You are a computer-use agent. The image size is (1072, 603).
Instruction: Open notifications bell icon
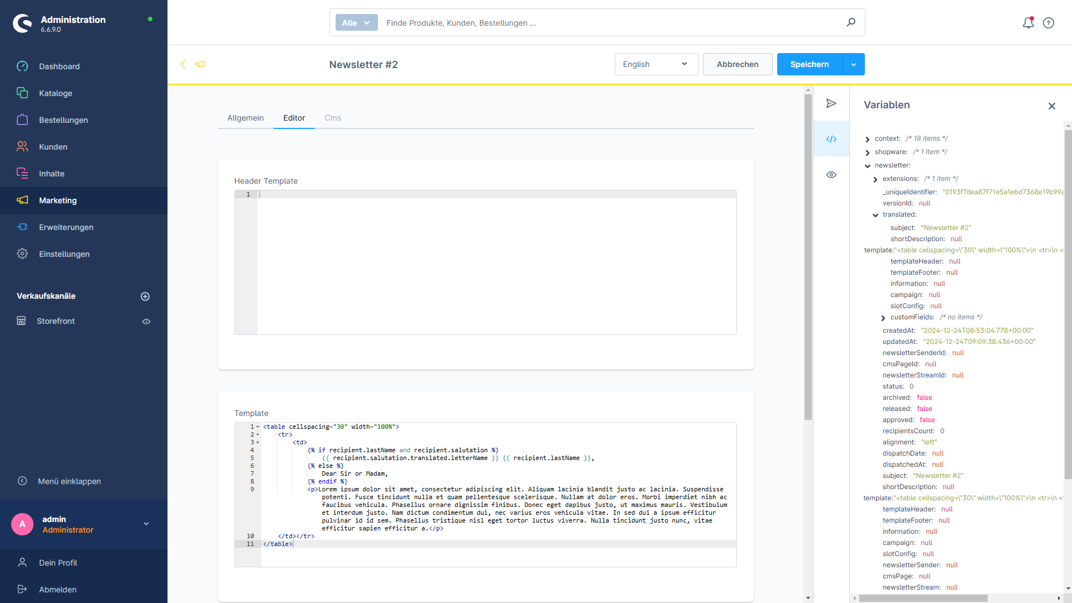click(1028, 23)
